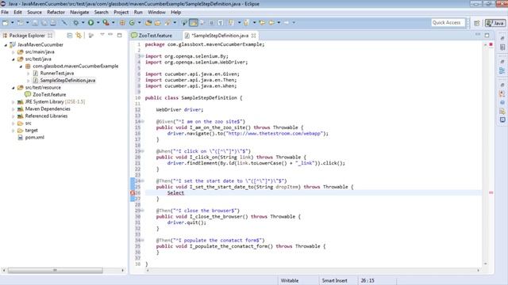Screen dimensions: 508x285
Task: Open the Run configurations dropdown arrow
Action: coord(98,23)
